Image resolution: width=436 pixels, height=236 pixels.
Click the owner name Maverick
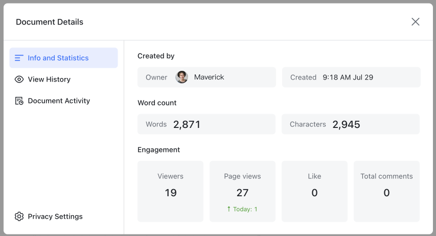209,77
